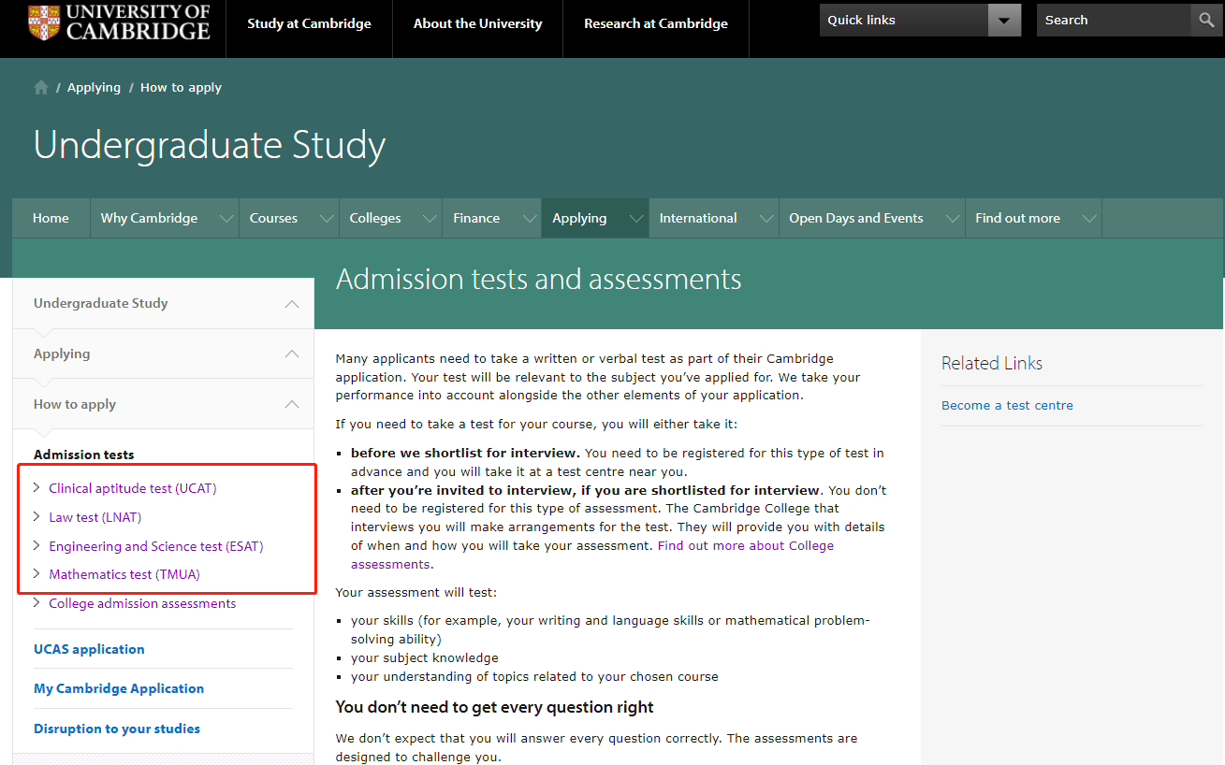Open About the University menu
Image resolution: width=1225 pixels, height=765 pixels.
(477, 23)
